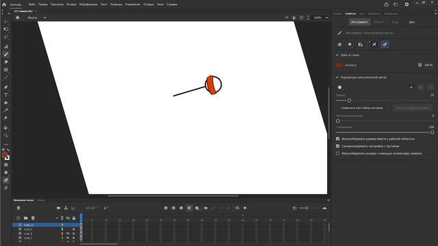Viewport: 438px width, 246px height.
Task: Click the delete layer trash icon
Action: point(33,218)
